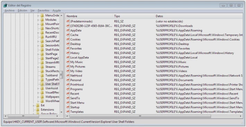Click the Cache value string icon
The image size is (246, 127).
click(68, 35)
